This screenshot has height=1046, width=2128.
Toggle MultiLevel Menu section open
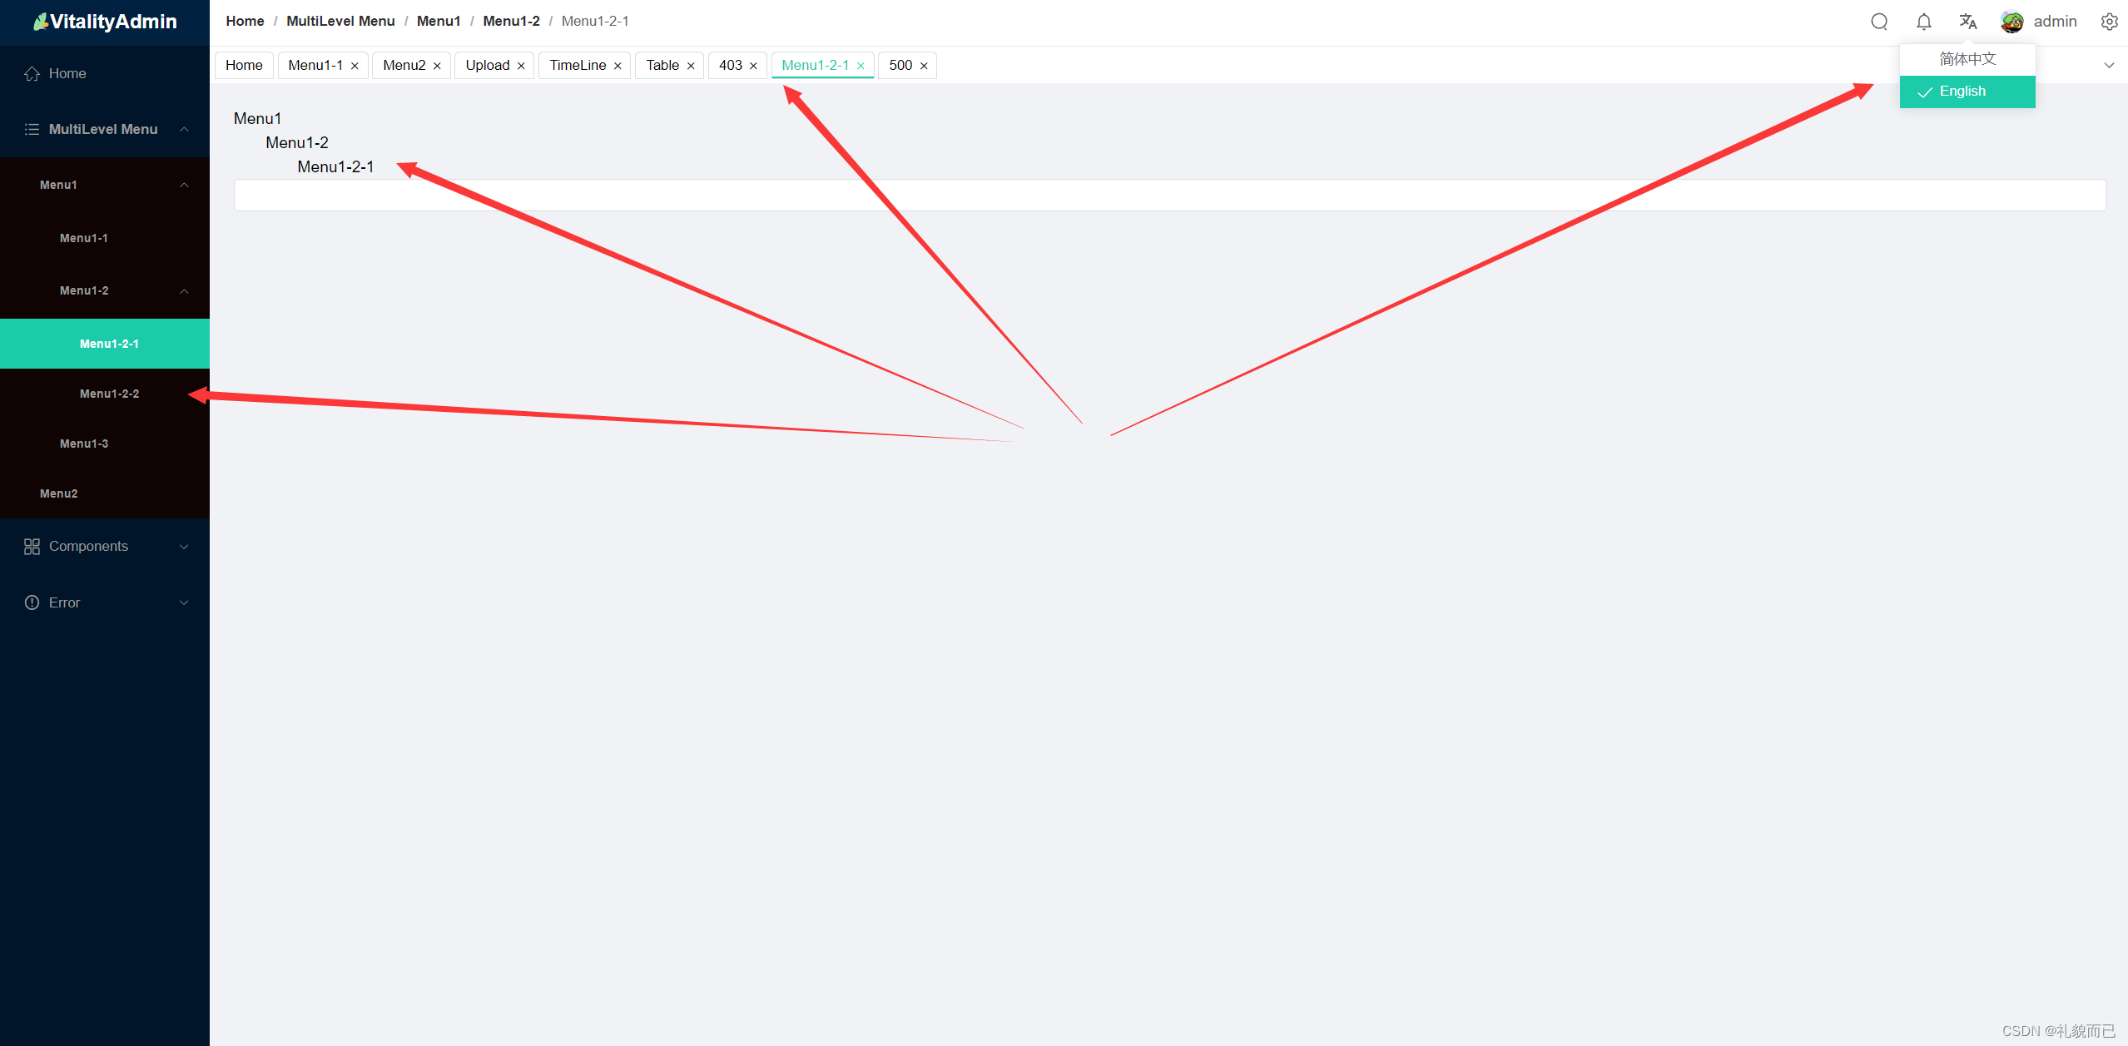(x=103, y=129)
